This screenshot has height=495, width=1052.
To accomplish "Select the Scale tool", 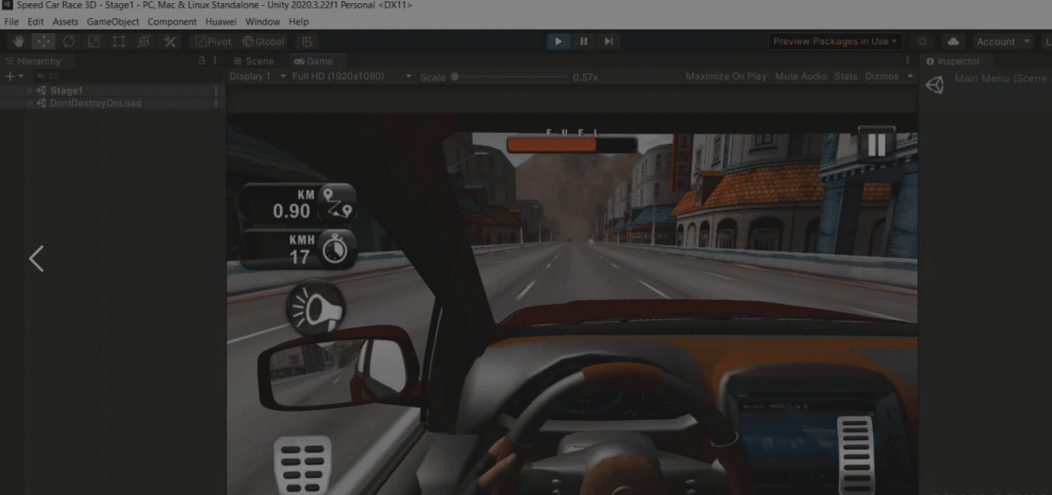I will click(x=93, y=42).
